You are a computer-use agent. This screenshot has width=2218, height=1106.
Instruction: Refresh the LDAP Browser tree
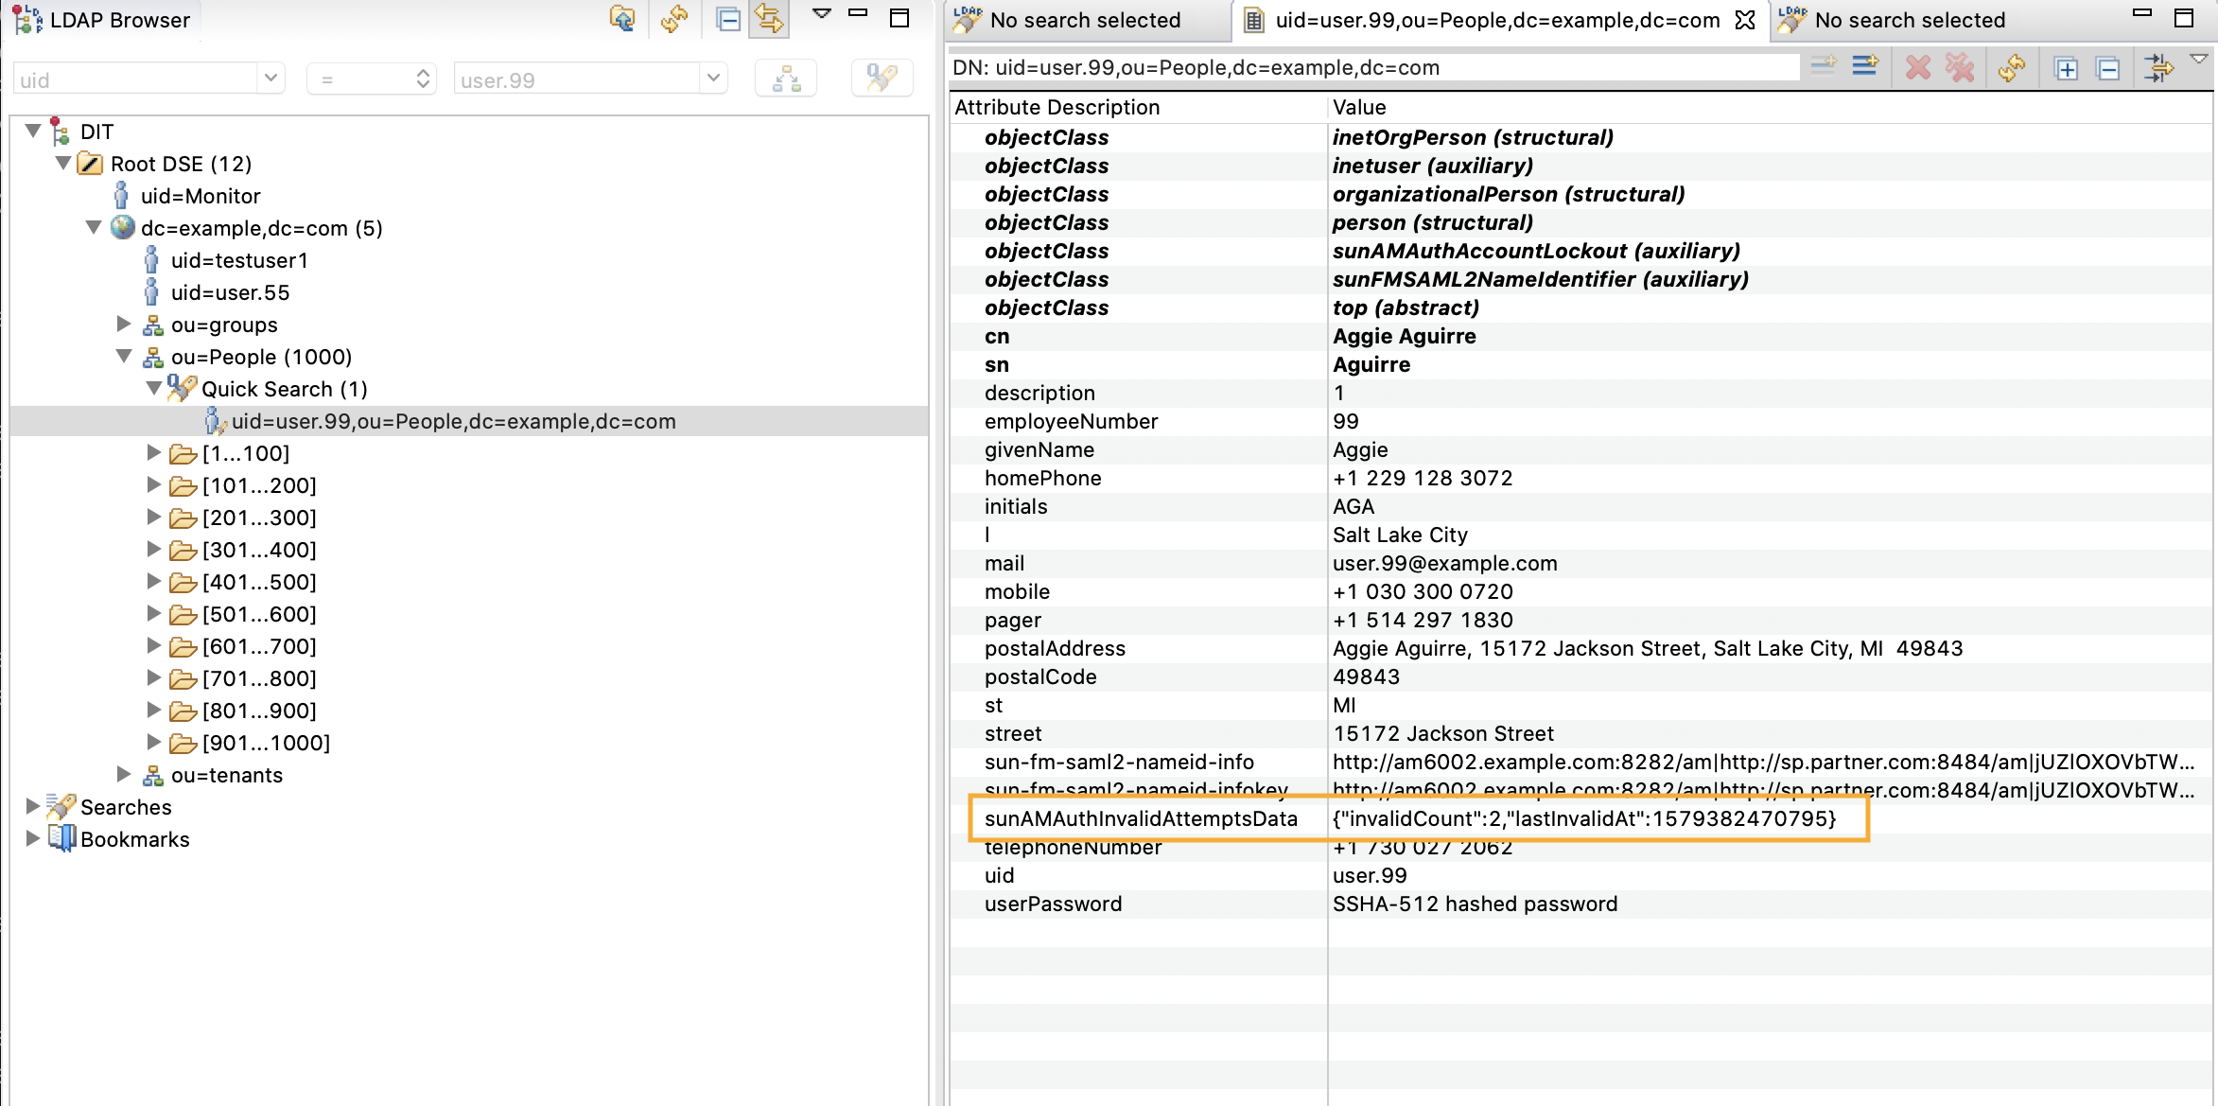(x=674, y=18)
